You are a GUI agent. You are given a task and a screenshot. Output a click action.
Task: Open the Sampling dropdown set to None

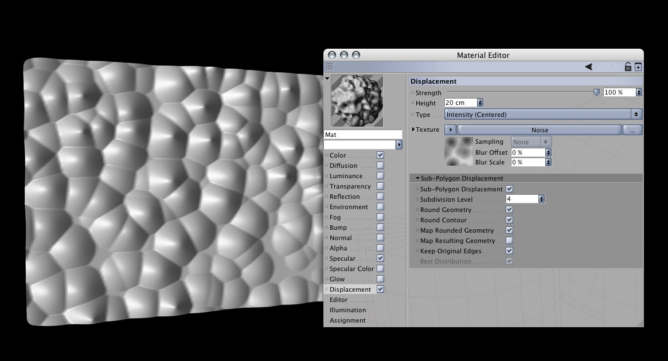point(532,142)
